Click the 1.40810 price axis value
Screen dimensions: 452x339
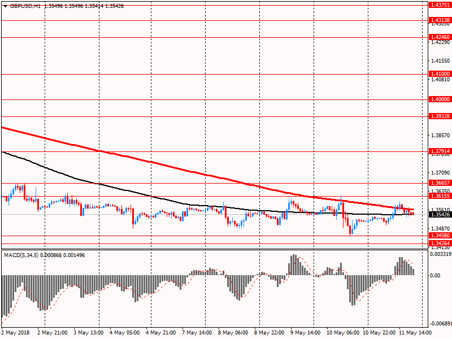[441, 80]
